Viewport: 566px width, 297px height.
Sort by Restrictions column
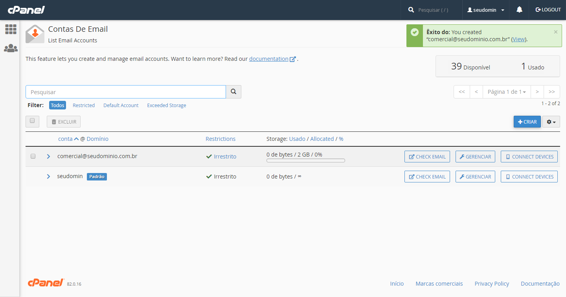221,139
